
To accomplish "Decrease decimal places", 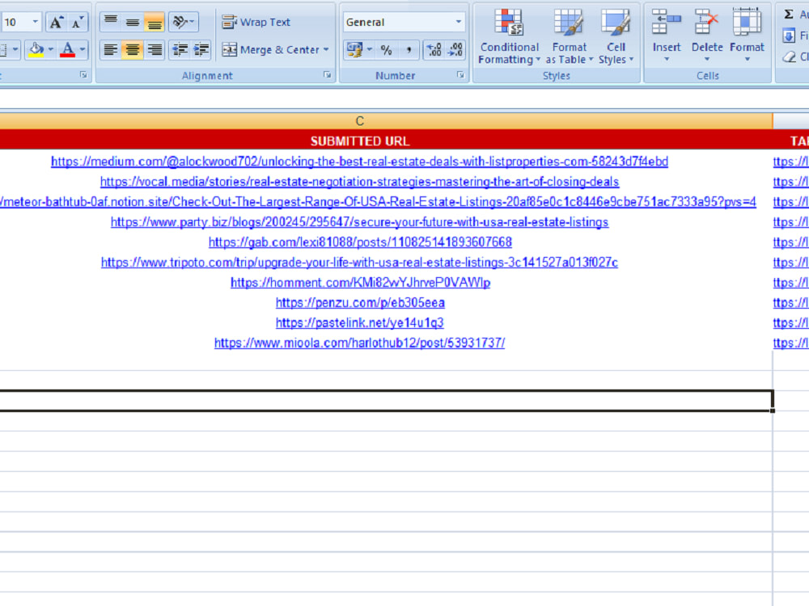I will tap(455, 49).
